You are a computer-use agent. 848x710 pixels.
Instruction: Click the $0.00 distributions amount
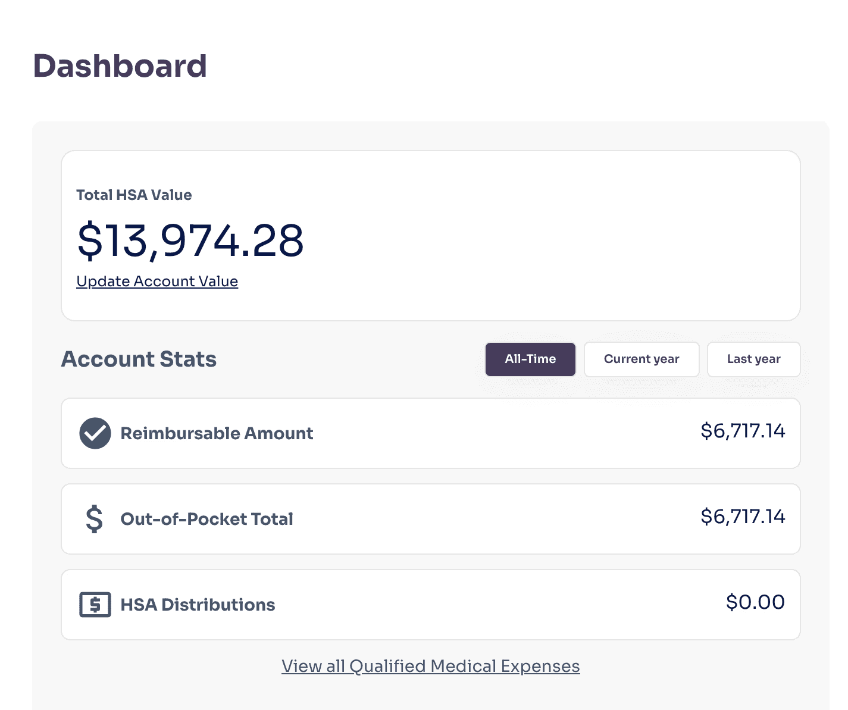[755, 602]
